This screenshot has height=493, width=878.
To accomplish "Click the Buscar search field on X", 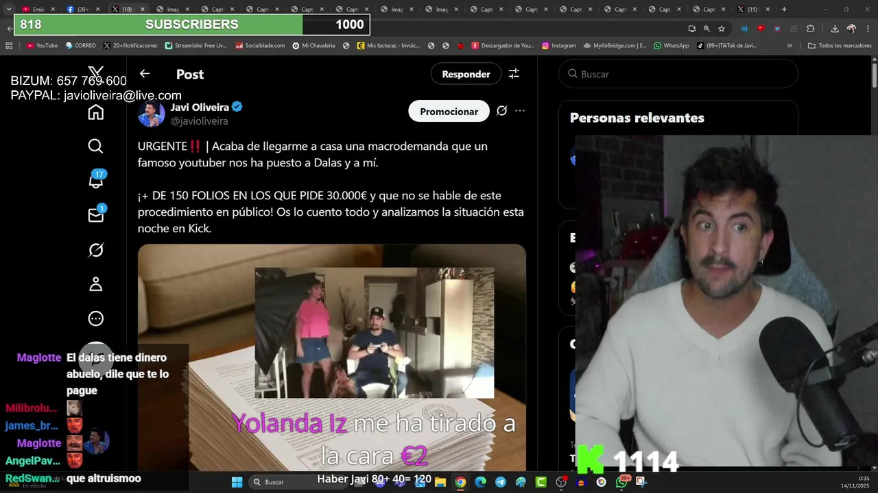I will coord(678,74).
